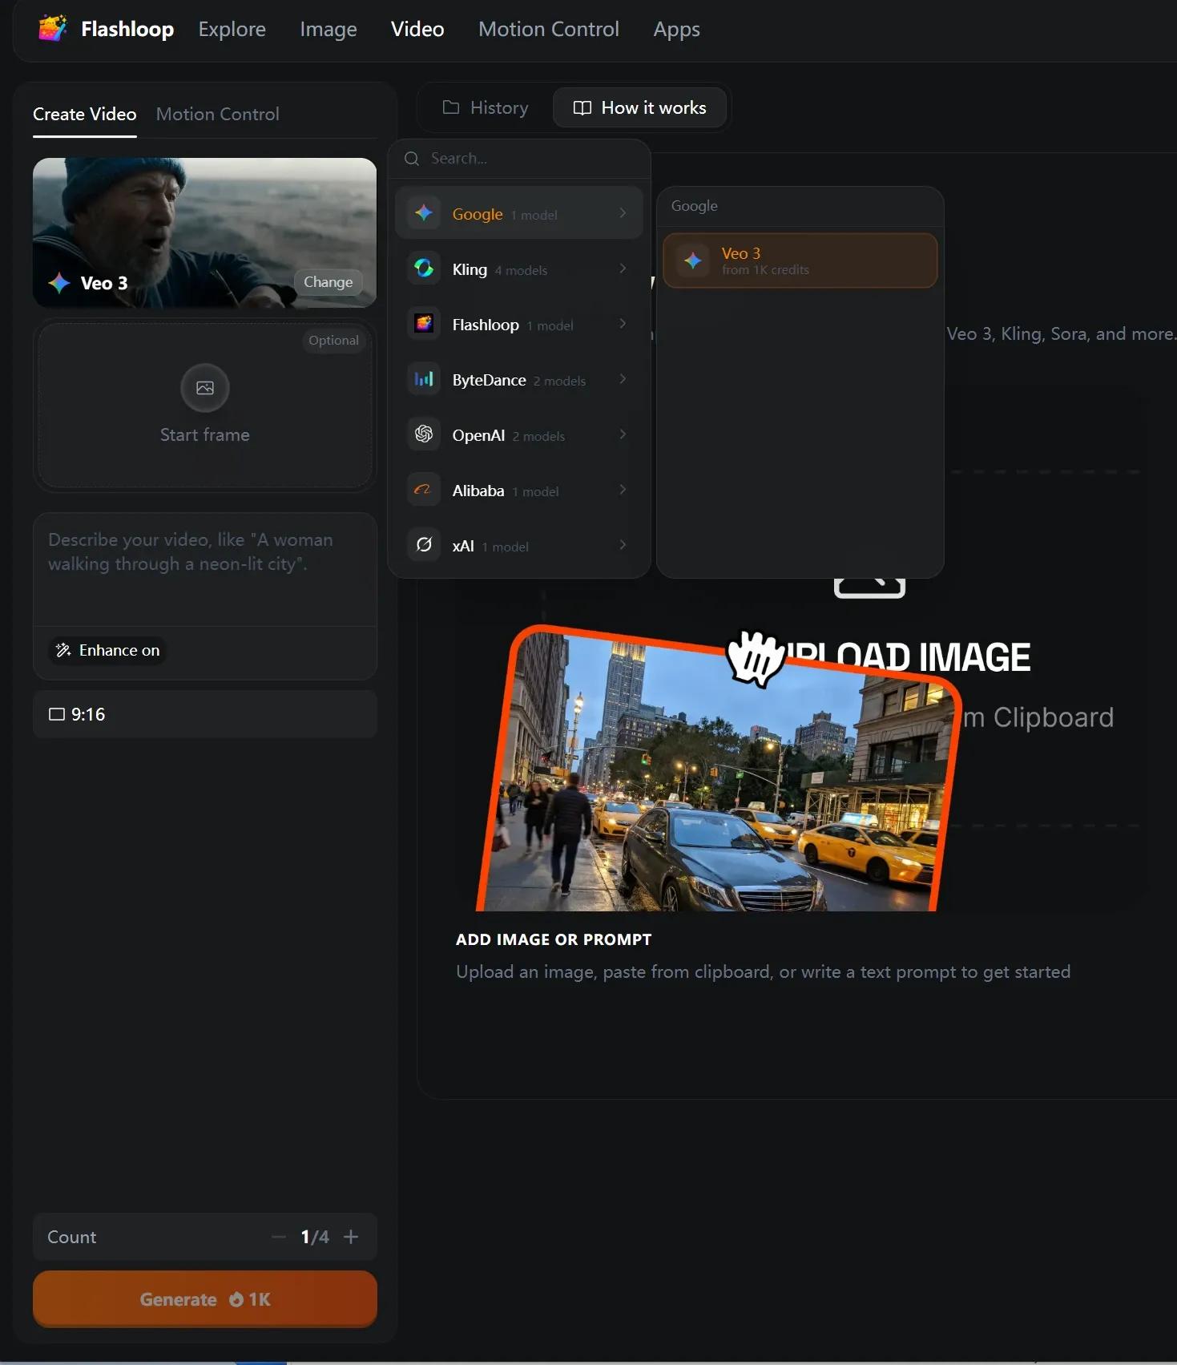Toggle the Enhance on option
The height and width of the screenshot is (1365, 1177).
(x=107, y=650)
